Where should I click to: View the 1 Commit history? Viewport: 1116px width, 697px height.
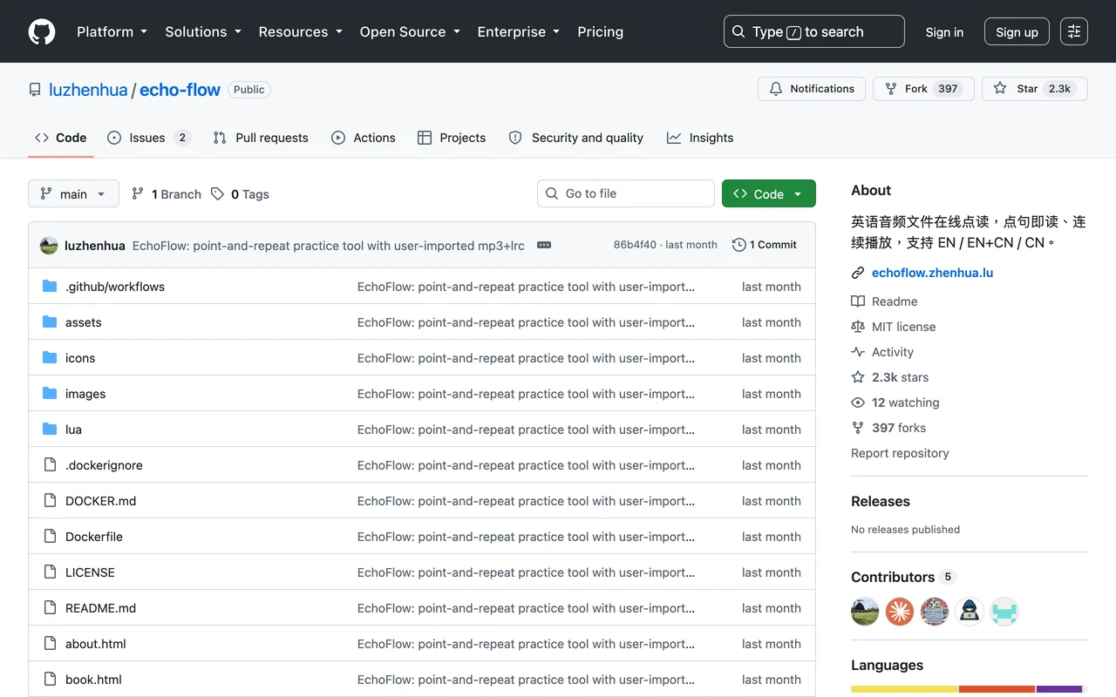pos(765,245)
